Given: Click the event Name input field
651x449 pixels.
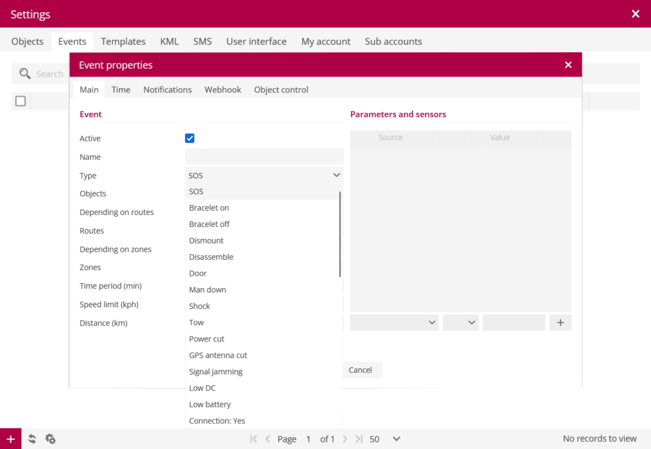Looking at the screenshot, I should click(264, 157).
